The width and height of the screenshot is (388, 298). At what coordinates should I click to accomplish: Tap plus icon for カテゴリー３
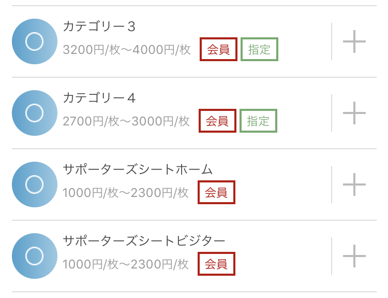(x=354, y=41)
